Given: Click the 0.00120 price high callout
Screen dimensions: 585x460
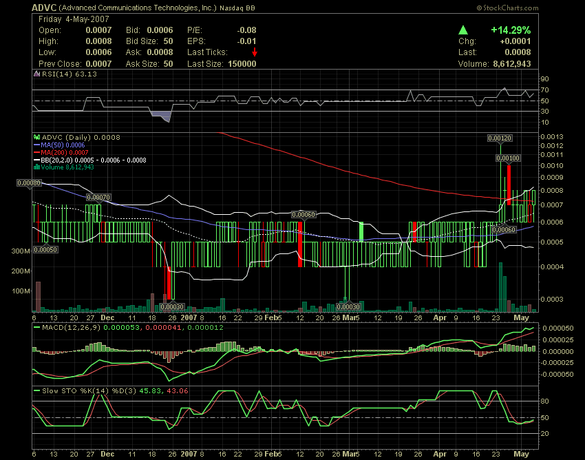Looking at the screenshot, I should pyautogui.click(x=500, y=138).
